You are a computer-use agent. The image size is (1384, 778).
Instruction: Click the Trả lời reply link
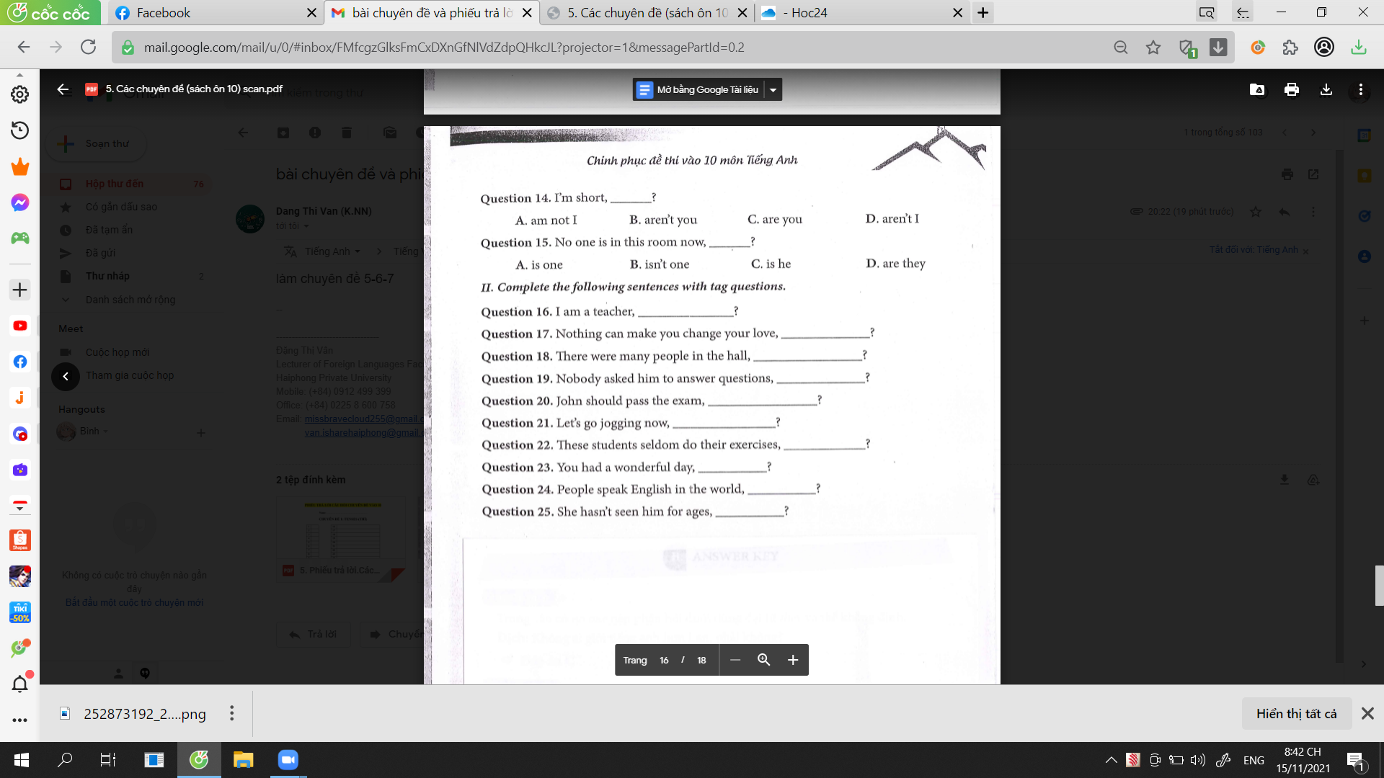(x=314, y=634)
